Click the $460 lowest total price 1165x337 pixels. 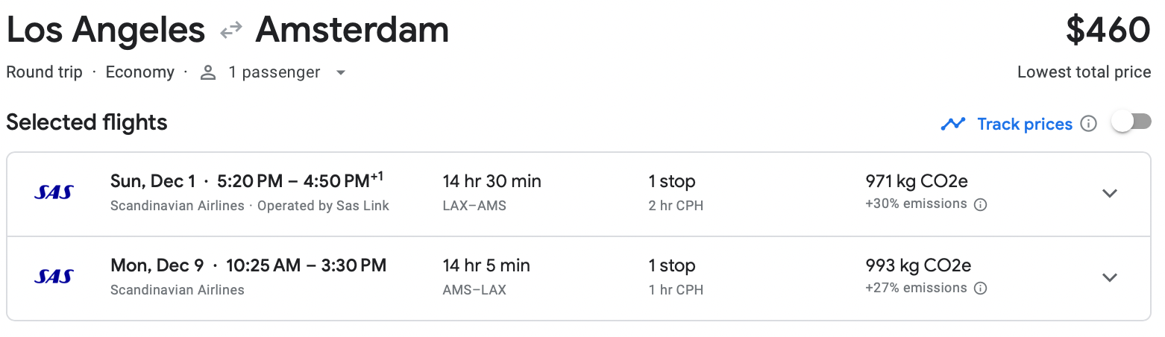(1108, 31)
